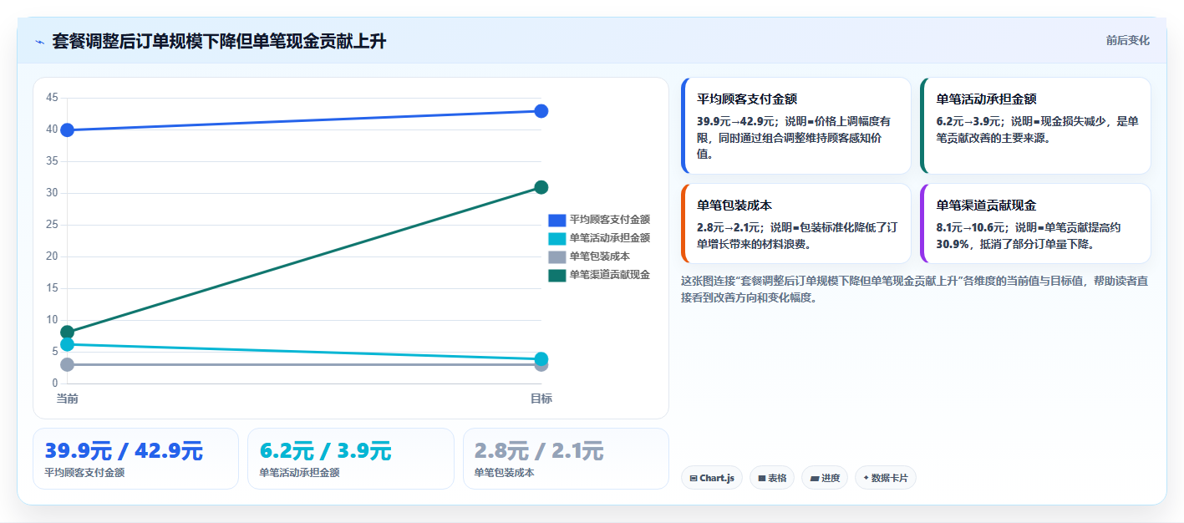Click x-axis label 当前

(67, 399)
